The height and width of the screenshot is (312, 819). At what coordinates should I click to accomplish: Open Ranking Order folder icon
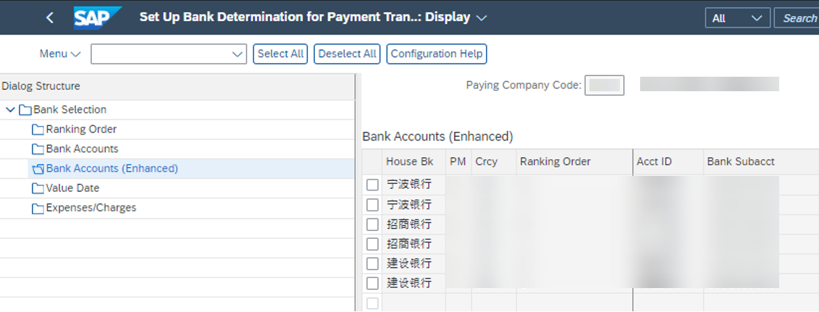click(x=38, y=130)
